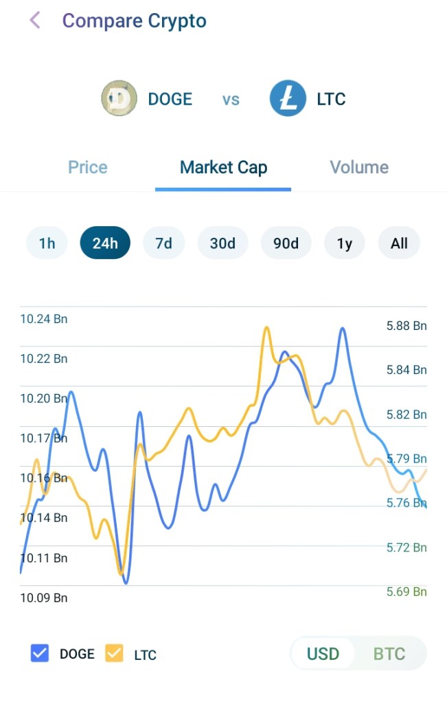Image resolution: width=447 pixels, height=704 pixels.
Task: Uncheck the blue DOGE checkbox
Action: tap(41, 653)
